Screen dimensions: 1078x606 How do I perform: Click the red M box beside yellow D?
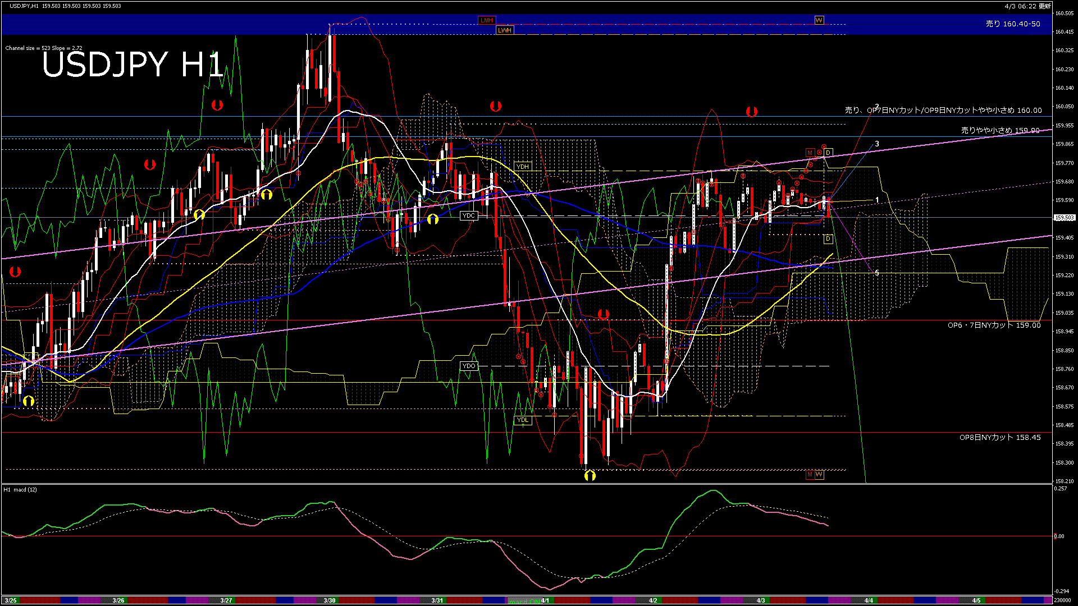click(810, 153)
